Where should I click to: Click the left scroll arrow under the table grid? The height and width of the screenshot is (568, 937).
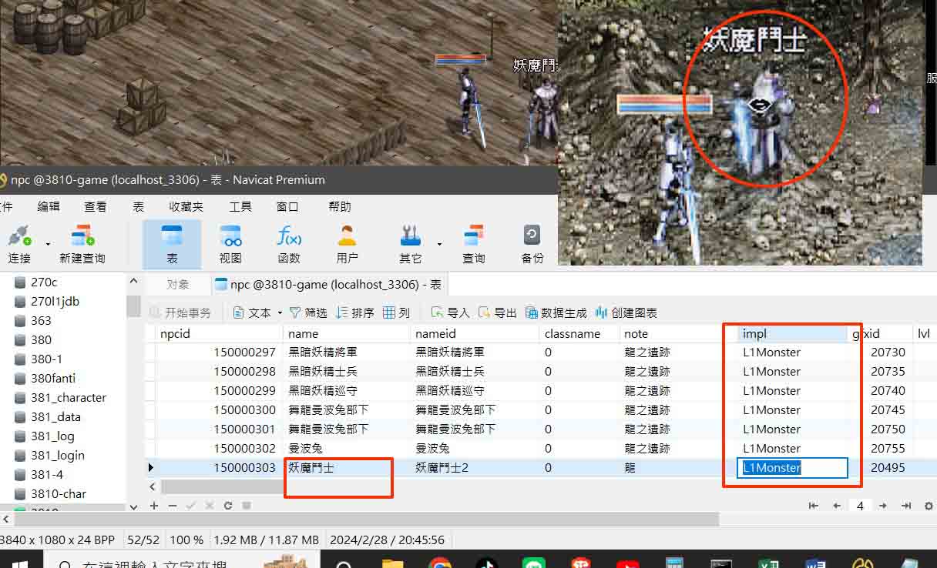click(x=153, y=486)
